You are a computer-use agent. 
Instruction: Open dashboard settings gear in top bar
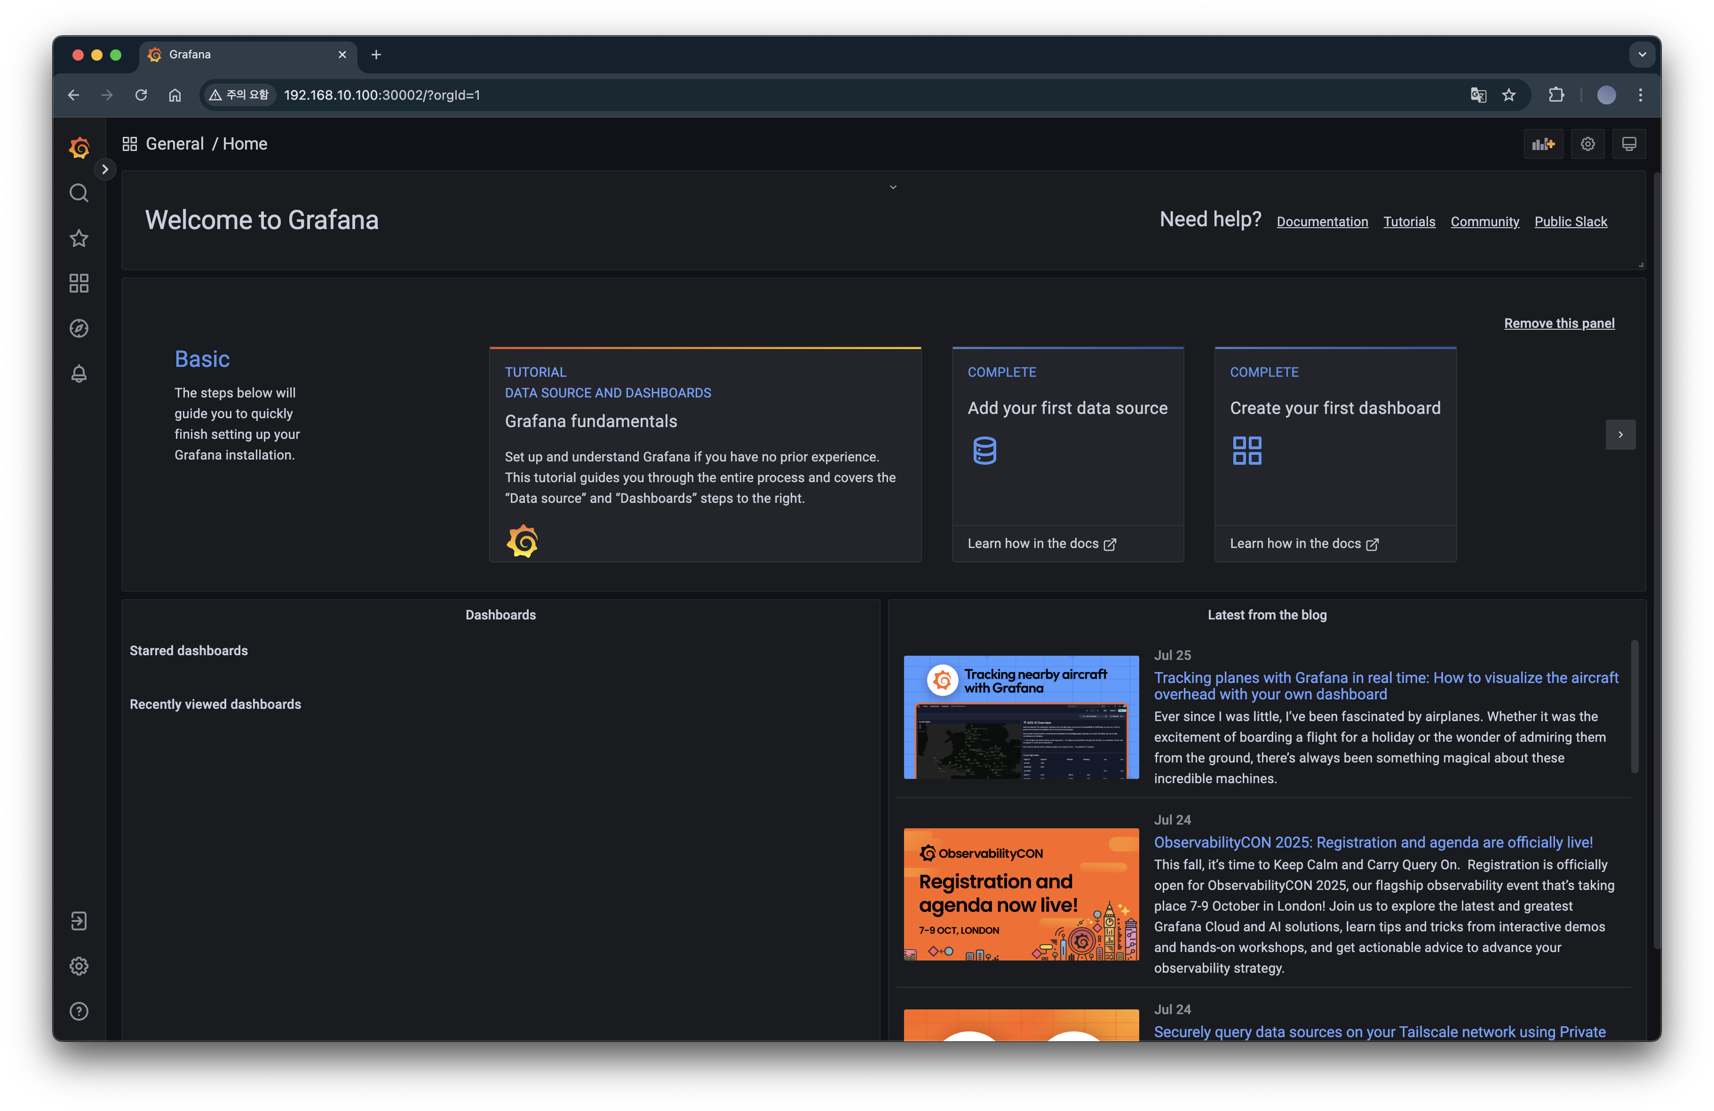[x=1587, y=144]
